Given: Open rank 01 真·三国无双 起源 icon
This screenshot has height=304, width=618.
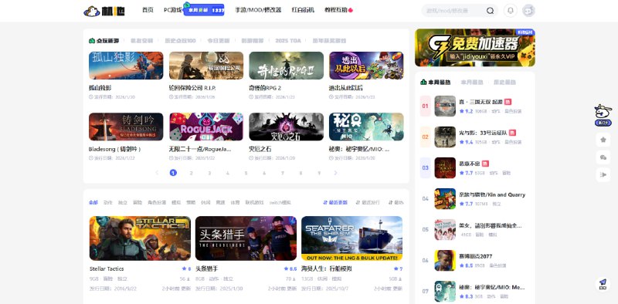Looking at the screenshot, I should click(x=445, y=106).
